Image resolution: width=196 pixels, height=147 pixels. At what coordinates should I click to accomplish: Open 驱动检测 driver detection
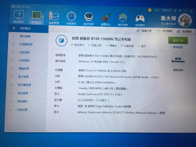(x=89, y=19)
